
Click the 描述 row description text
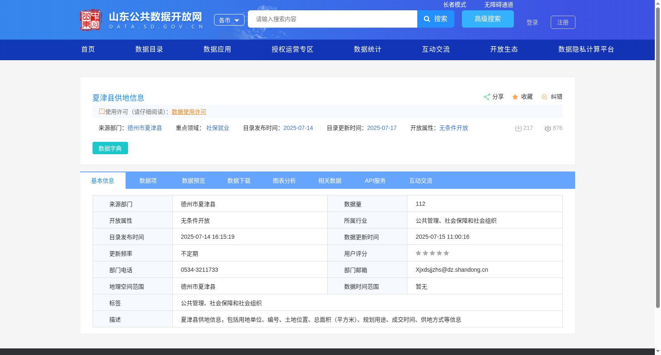[321, 320]
